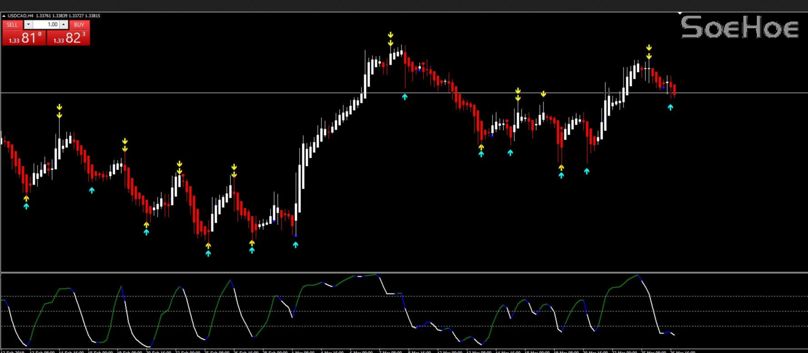Click the topmost yellow arrow above the chart's highest peak
Screen dimensions: 808x353
pos(391,35)
